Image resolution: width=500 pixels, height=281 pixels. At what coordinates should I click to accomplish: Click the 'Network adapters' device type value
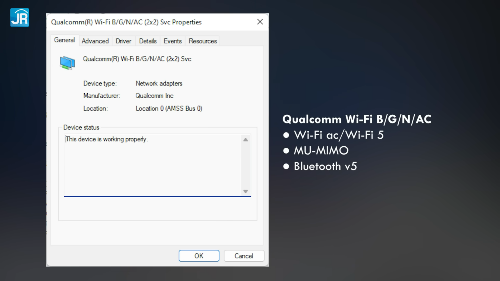pos(159,84)
